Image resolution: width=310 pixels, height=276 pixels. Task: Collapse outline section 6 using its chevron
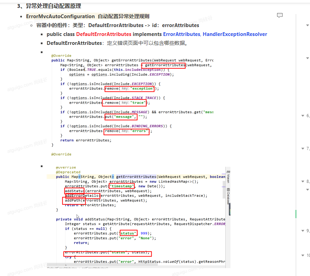302,115
